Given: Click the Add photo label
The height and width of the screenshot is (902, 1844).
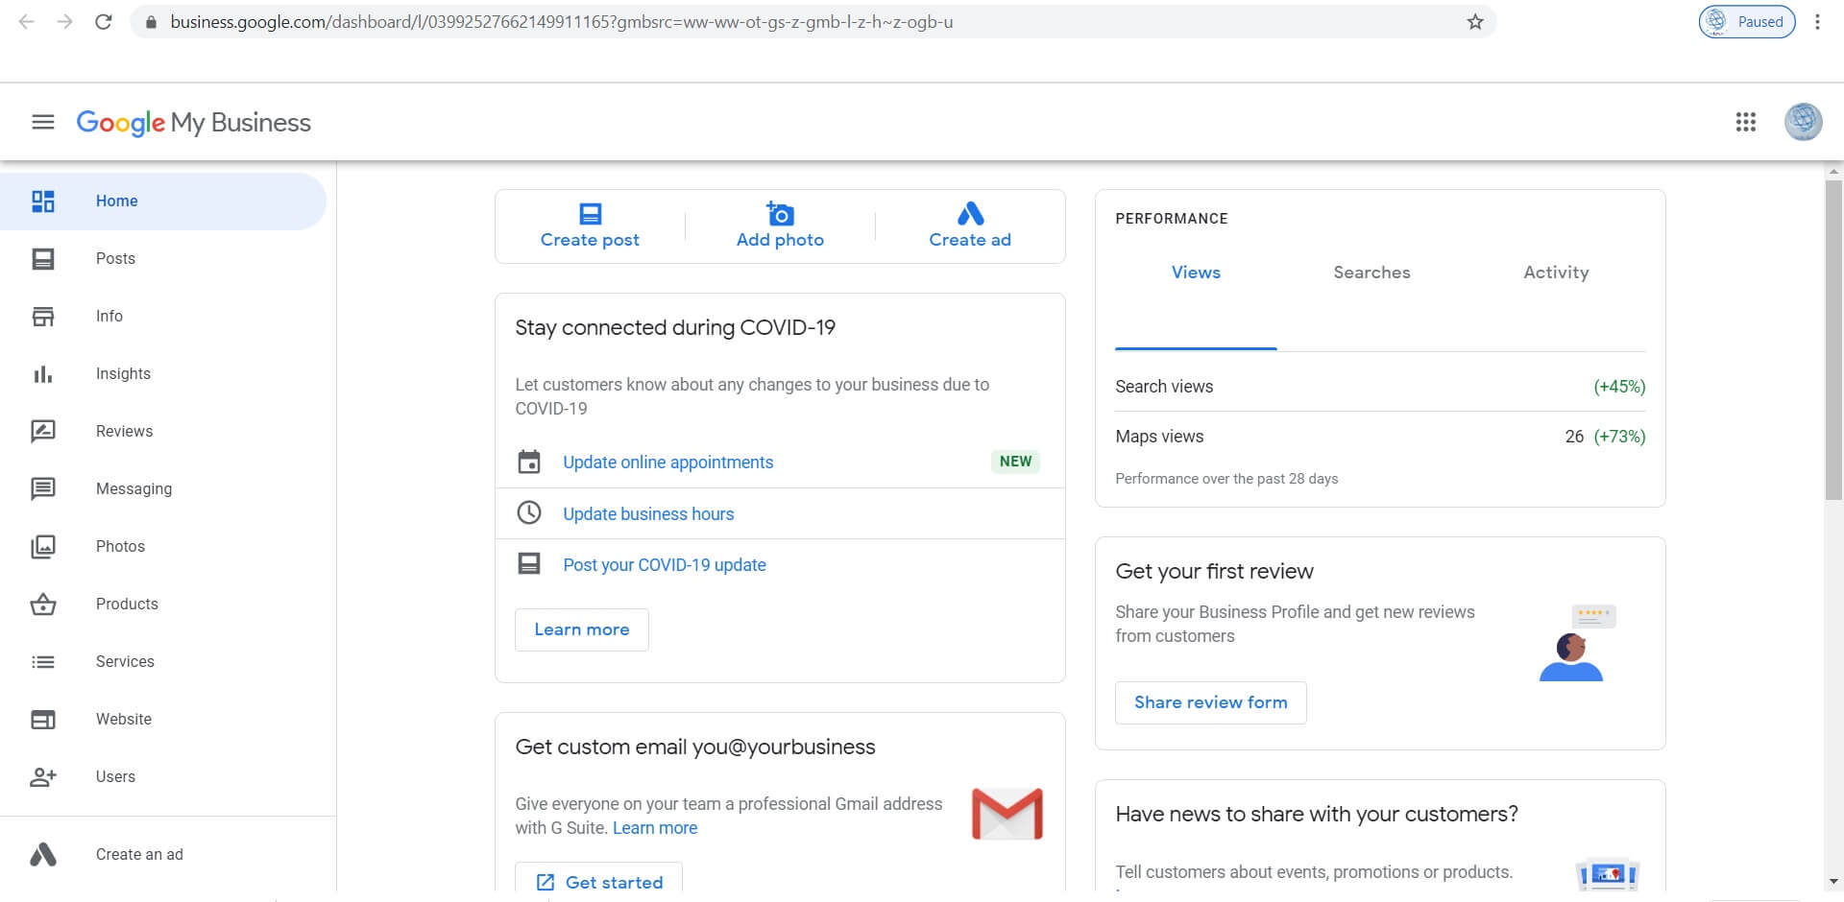Looking at the screenshot, I should (x=780, y=240).
